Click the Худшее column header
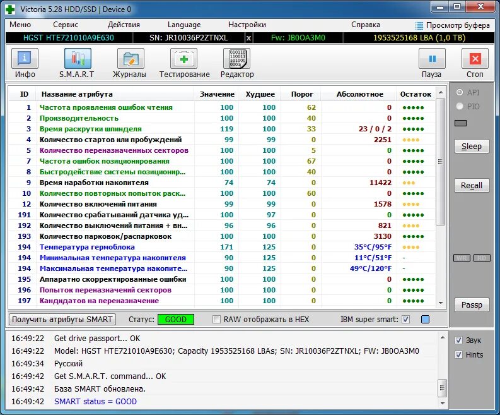The height and width of the screenshot is (415, 500). point(260,94)
